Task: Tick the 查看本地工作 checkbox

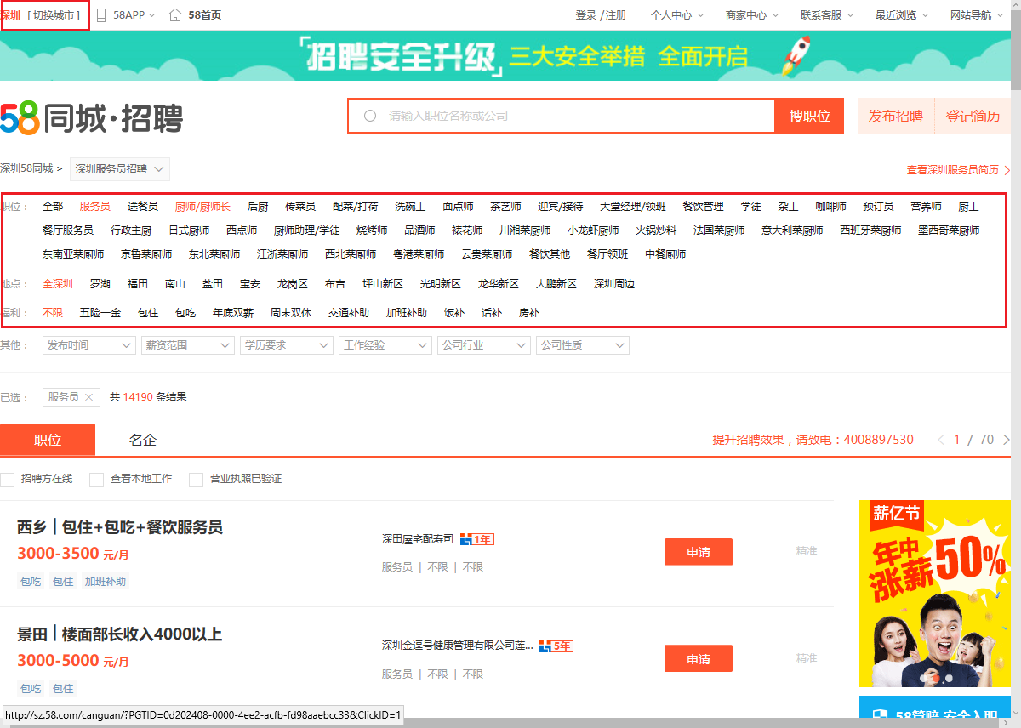Action: (x=96, y=480)
